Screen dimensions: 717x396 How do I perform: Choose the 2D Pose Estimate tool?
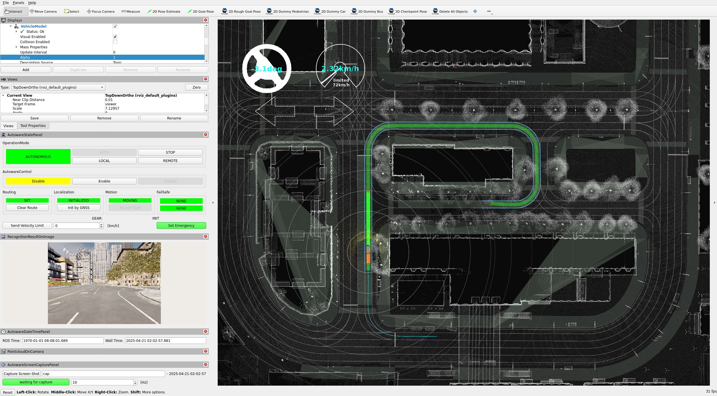coord(164,11)
